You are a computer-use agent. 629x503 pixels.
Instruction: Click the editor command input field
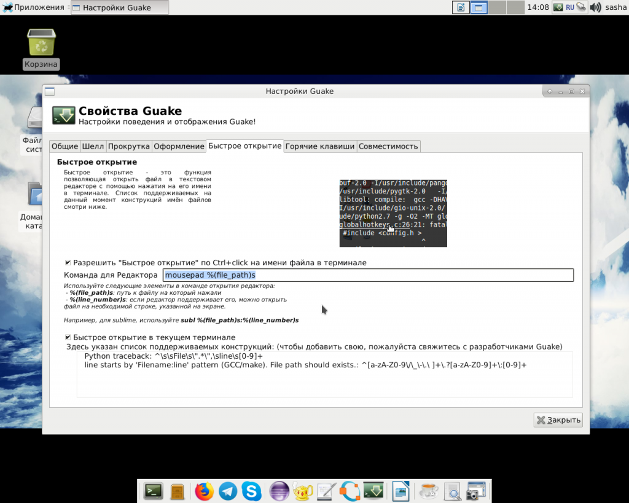pyautogui.click(x=367, y=275)
